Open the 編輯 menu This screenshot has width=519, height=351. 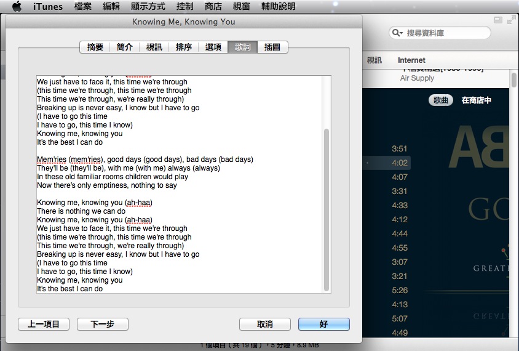(x=111, y=6)
